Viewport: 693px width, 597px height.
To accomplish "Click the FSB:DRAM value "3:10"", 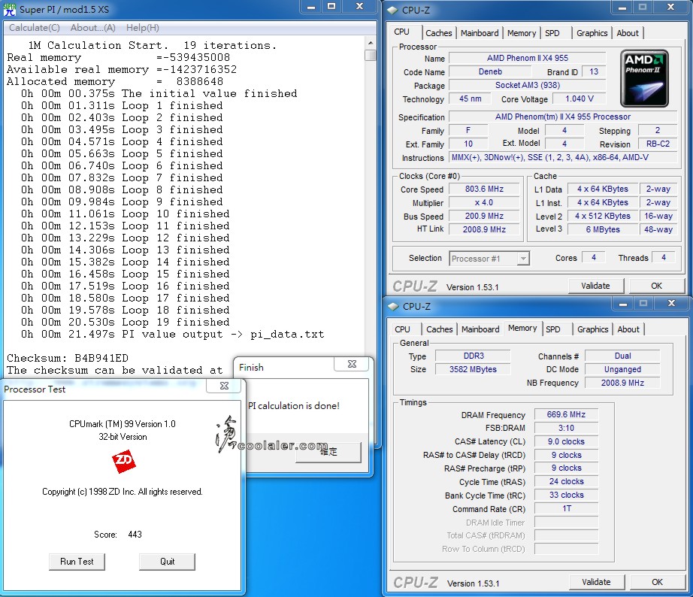I will pyautogui.click(x=566, y=428).
